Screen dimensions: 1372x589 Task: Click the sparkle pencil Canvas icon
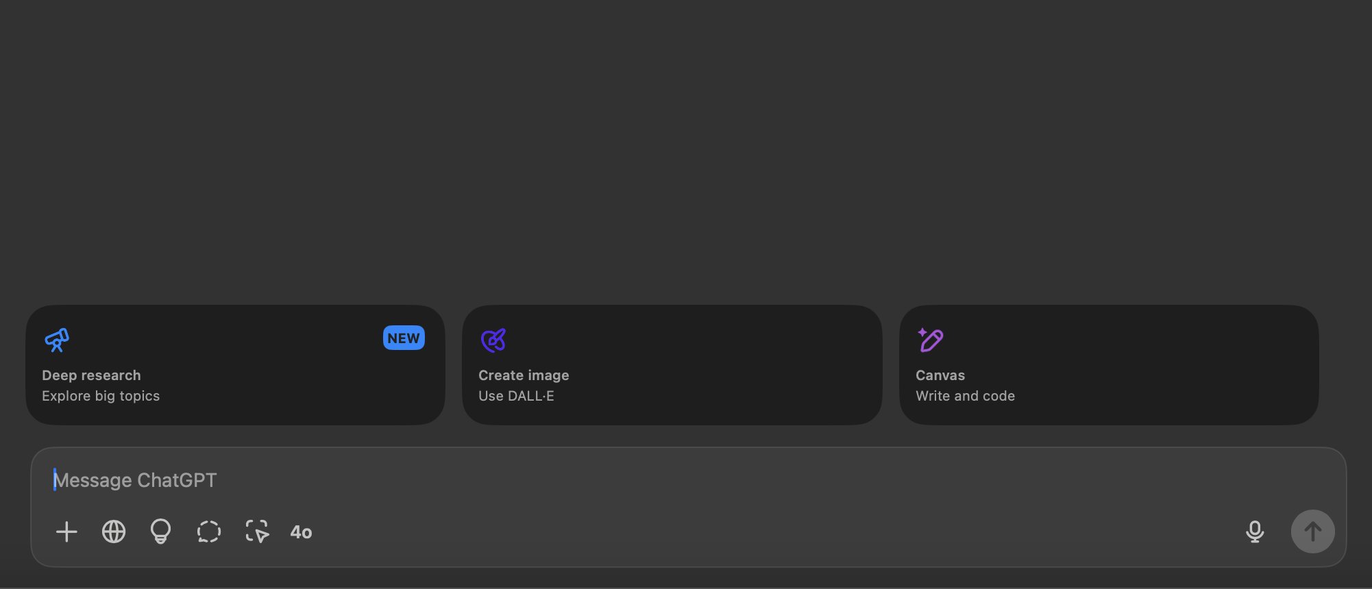pyautogui.click(x=931, y=340)
